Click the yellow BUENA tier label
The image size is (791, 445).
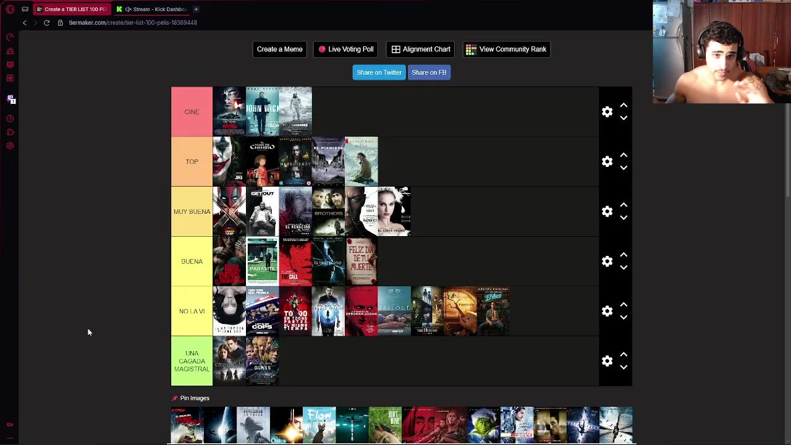[x=192, y=261]
